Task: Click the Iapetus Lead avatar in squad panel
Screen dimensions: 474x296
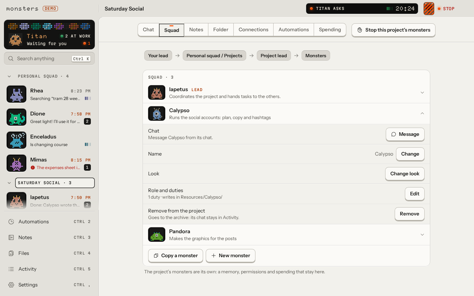Action: 157,93
